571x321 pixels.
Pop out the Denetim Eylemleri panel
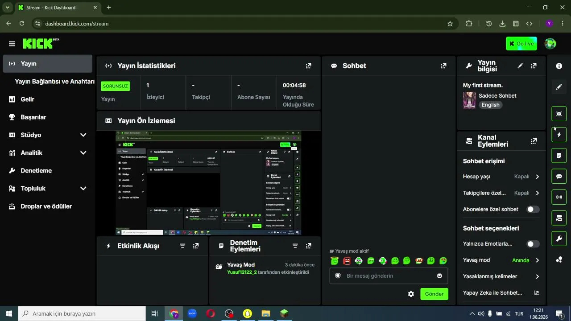point(308,246)
